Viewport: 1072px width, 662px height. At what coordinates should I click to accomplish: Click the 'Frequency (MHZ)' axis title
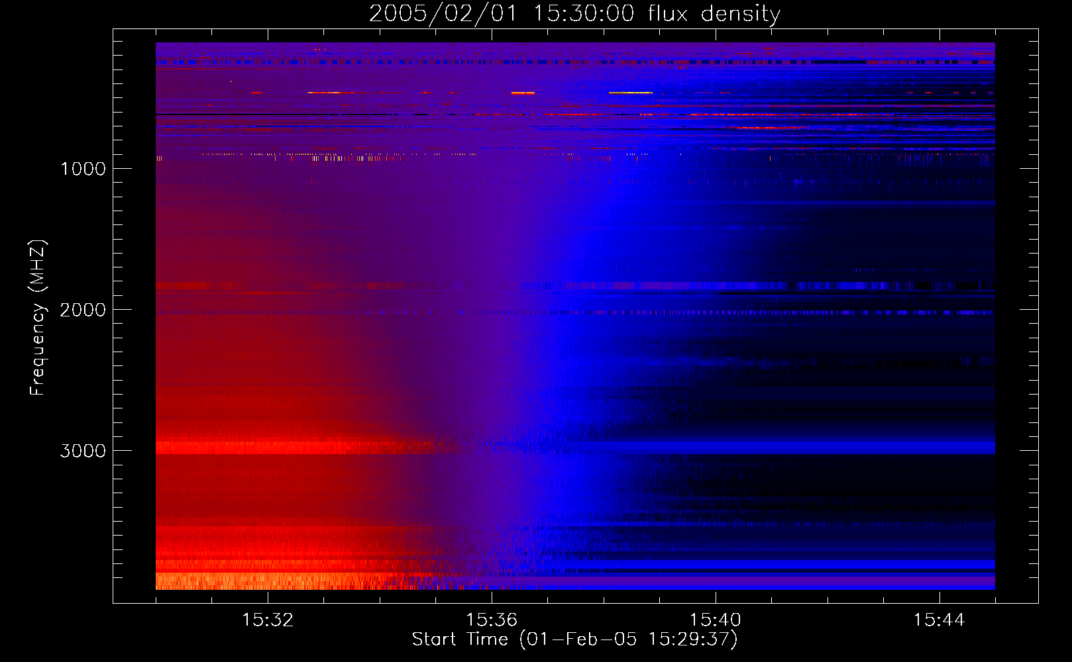pos(38,318)
